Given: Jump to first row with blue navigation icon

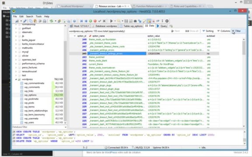Looking at the screenshot, I should (x=81, y=21).
